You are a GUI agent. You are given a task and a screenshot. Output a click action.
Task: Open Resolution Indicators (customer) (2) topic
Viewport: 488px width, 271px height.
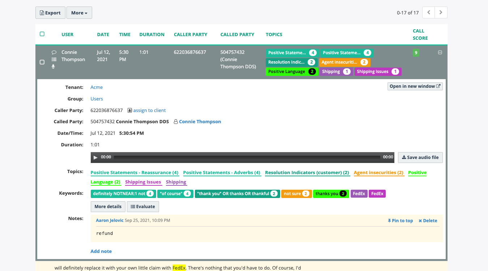(x=307, y=173)
